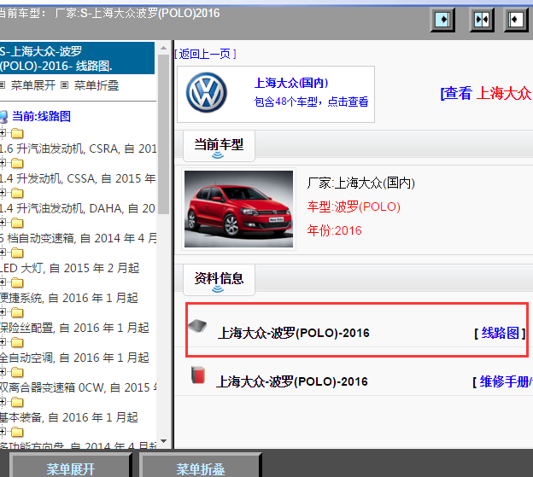
Task: Open 全自动空调, 自 2016 年 1 月起
Action: [x=74, y=358]
